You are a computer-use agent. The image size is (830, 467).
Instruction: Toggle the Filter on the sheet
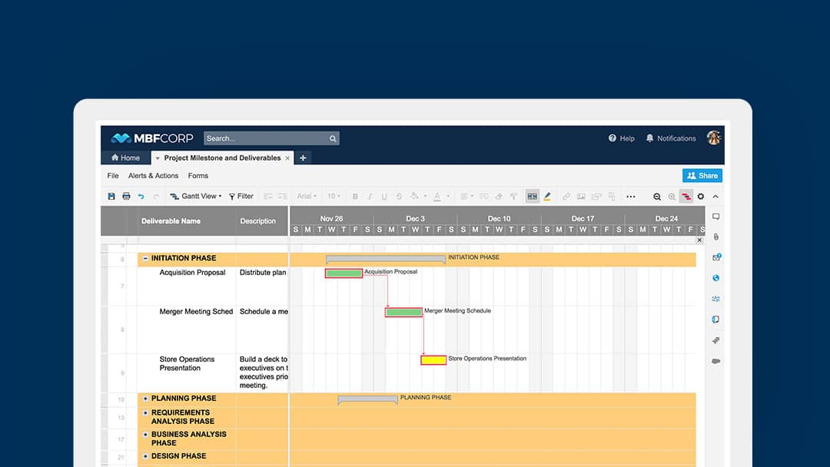[241, 197]
